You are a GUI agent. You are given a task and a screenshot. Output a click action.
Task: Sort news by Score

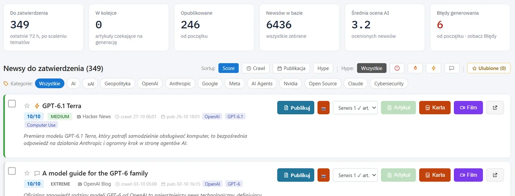[x=229, y=68]
